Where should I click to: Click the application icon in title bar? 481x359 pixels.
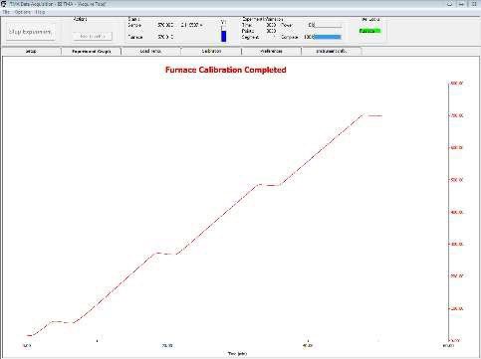click(4, 4)
